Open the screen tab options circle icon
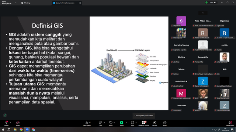 tap(80, 3)
